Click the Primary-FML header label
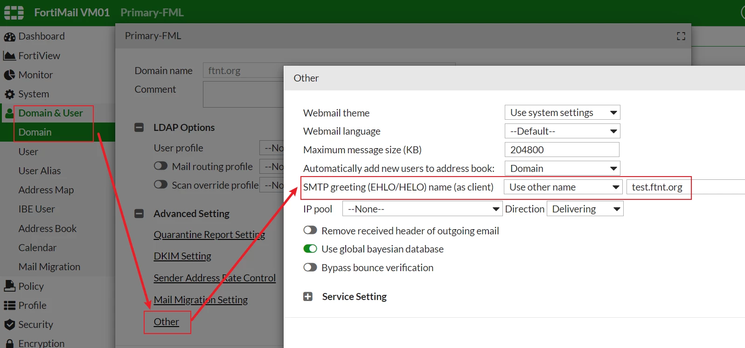 pos(153,36)
